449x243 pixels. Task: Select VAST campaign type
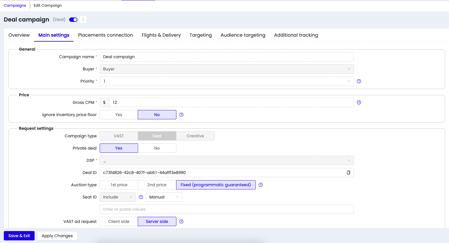[119, 136]
